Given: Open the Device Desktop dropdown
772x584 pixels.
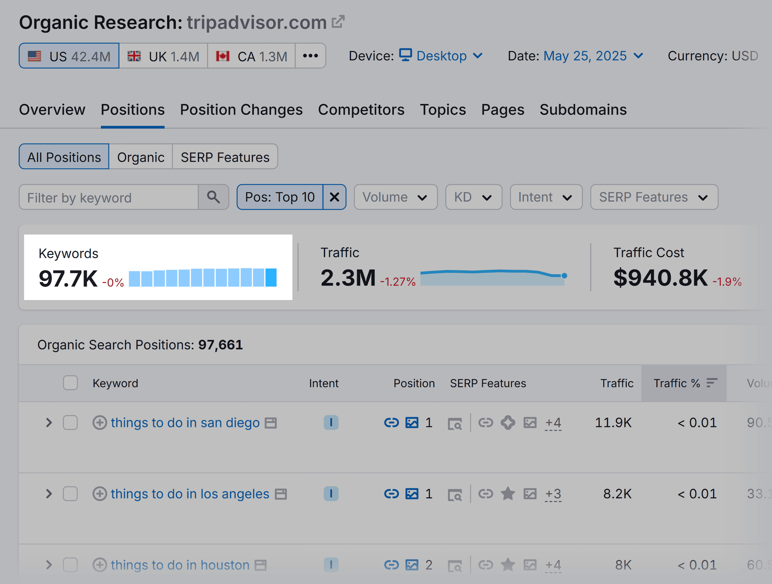Looking at the screenshot, I should 441,56.
